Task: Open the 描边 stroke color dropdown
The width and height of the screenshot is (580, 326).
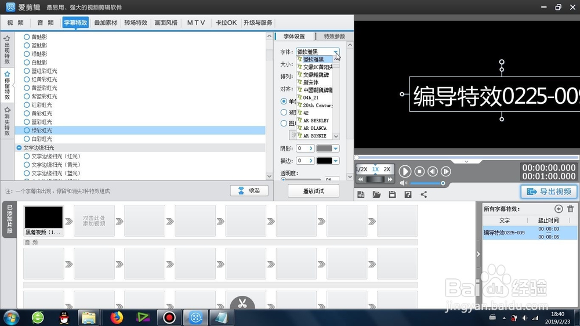Action: (x=335, y=161)
